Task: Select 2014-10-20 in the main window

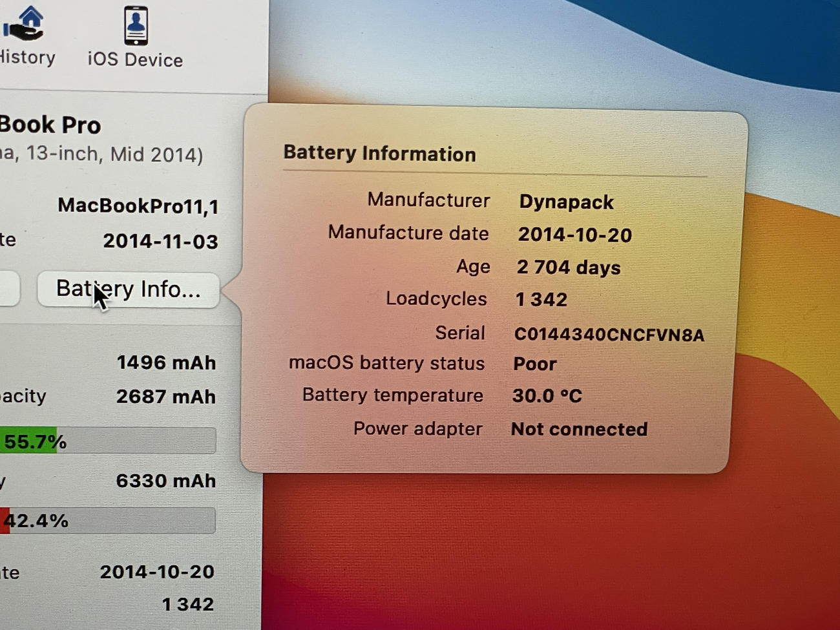Action: coord(157,572)
